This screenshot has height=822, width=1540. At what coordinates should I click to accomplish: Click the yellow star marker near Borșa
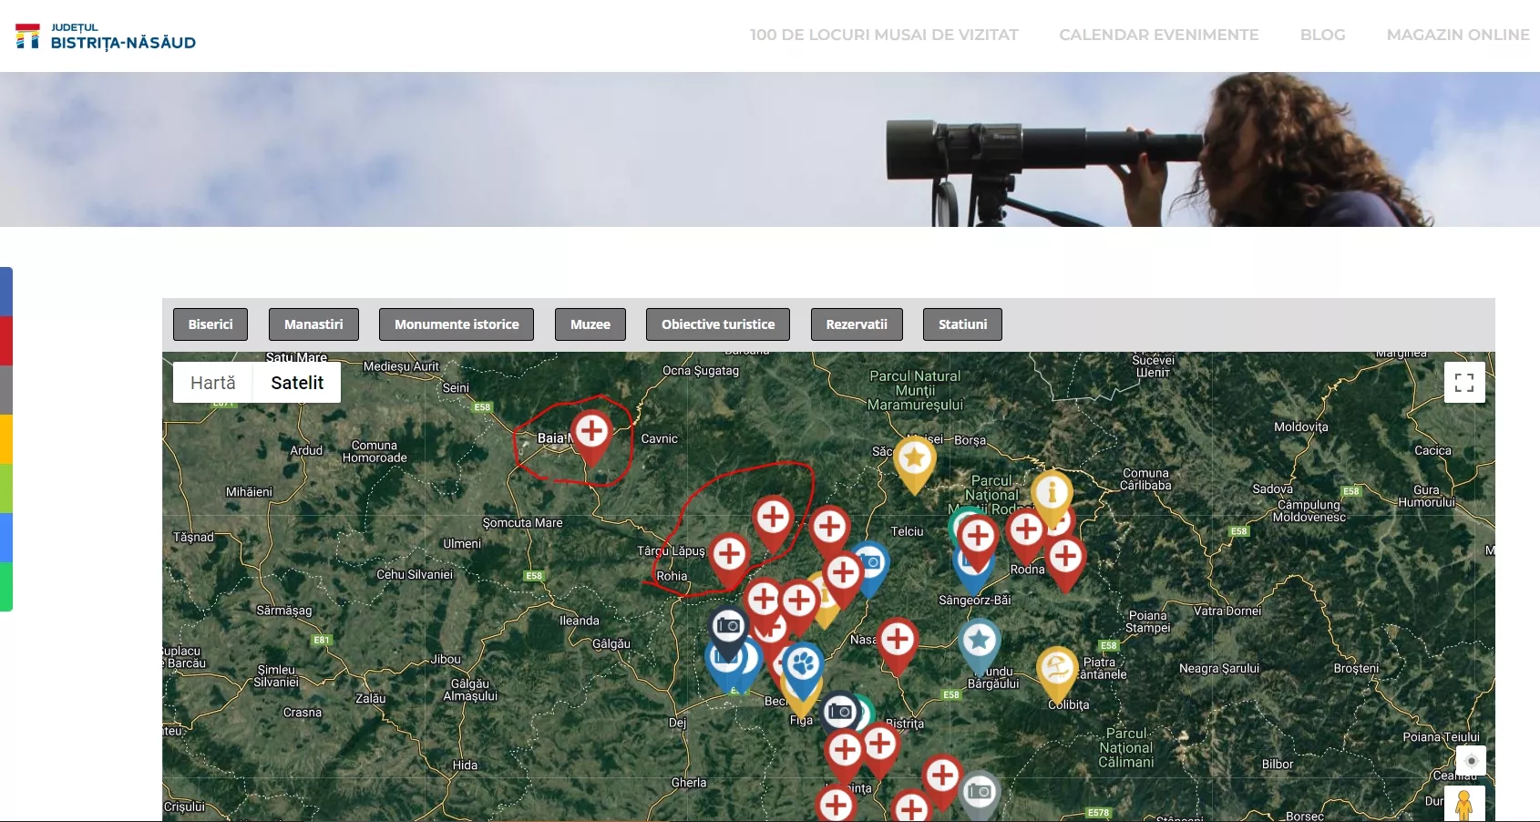coord(914,458)
